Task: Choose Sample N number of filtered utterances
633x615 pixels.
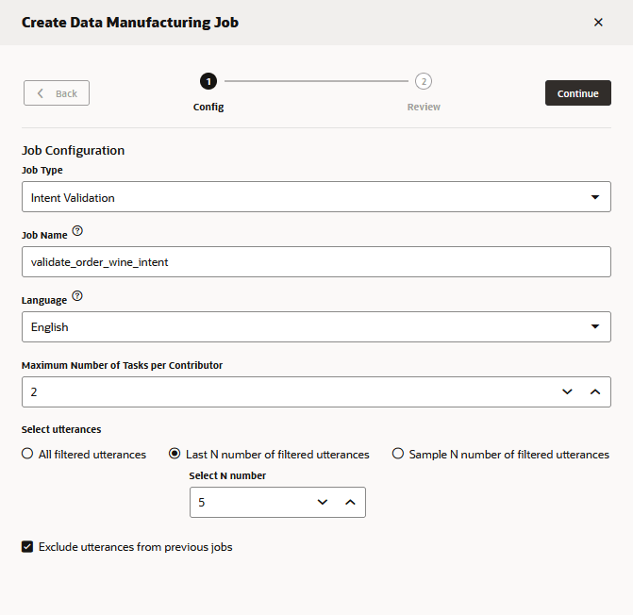Action: tap(399, 454)
